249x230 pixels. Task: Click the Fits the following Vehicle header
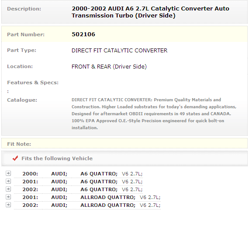pos(57,158)
